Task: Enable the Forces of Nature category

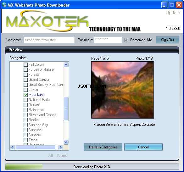Action: (x=25, y=69)
